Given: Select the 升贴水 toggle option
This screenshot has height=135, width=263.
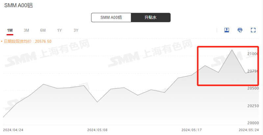Looking at the screenshot, I should (151, 18).
